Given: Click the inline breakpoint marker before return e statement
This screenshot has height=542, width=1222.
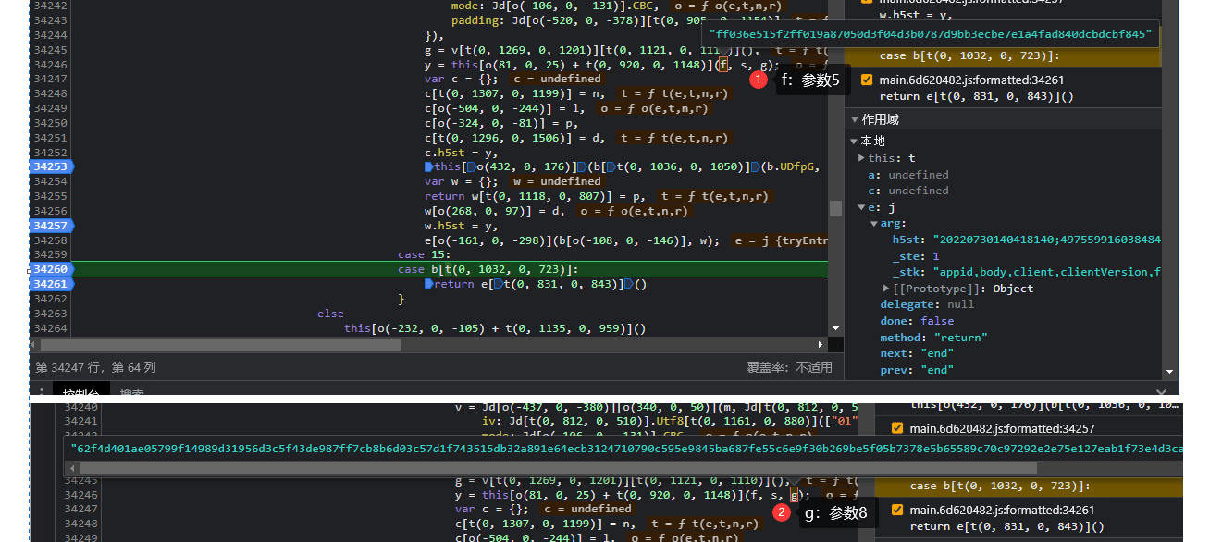Looking at the screenshot, I should (428, 284).
